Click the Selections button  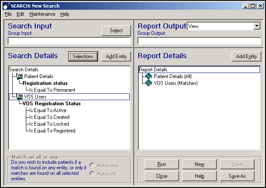point(83,56)
